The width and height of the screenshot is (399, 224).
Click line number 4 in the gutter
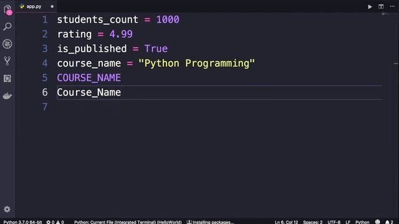pos(45,63)
